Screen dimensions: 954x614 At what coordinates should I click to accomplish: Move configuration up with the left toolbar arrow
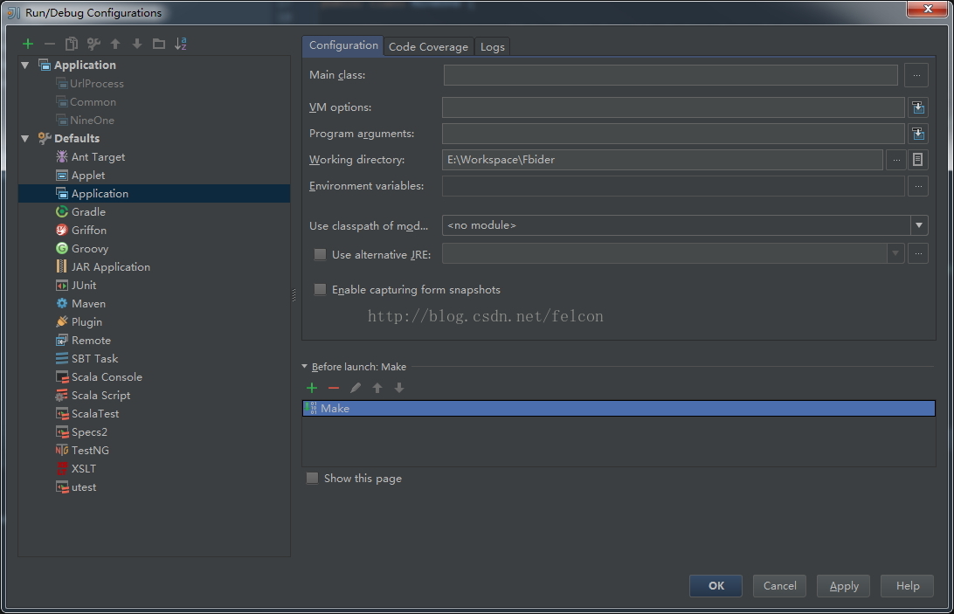click(x=115, y=44)
